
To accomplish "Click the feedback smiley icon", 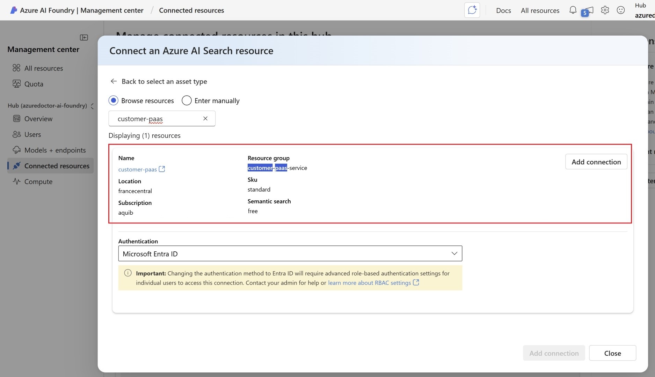I will click(x=621, y=10).
